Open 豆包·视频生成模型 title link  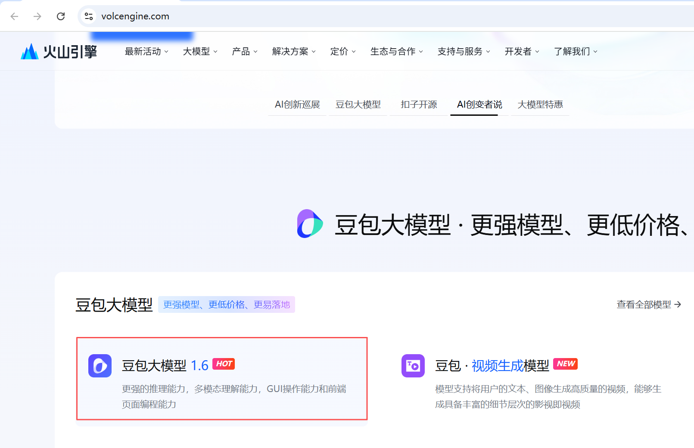click(492, 365)
